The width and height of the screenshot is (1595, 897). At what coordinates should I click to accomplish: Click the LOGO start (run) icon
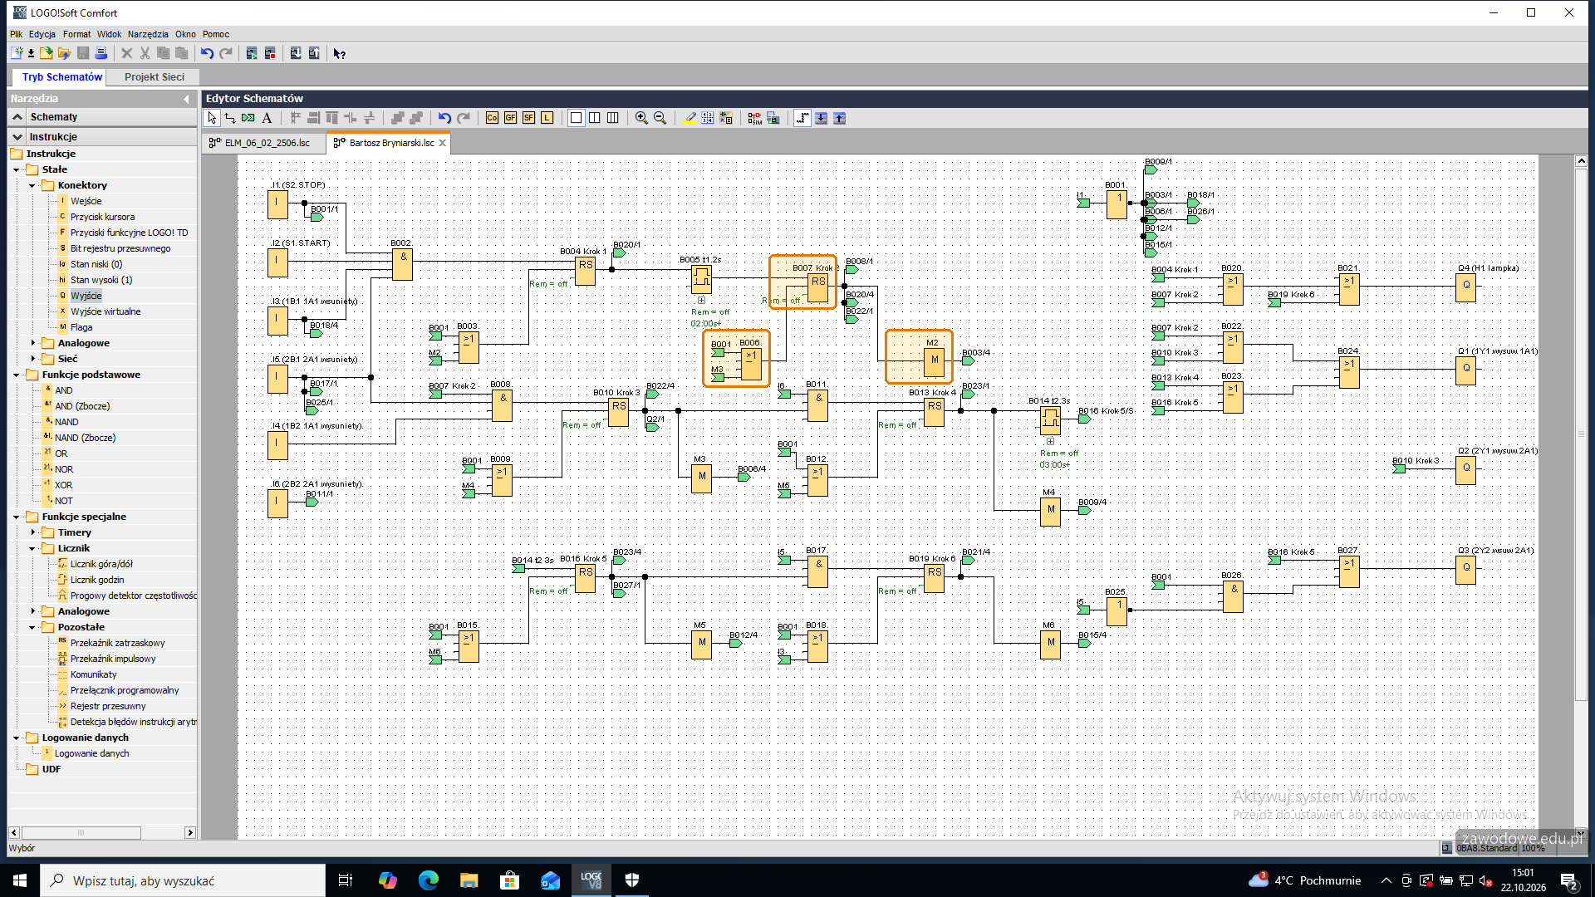(x=252, y=53)
